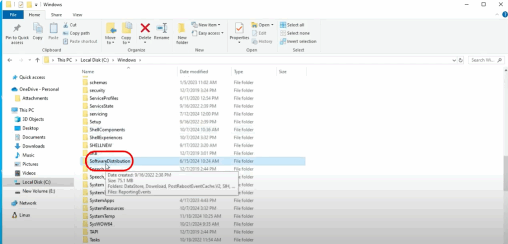Switch to the Home ribbon tab
The width and height of the screenshot is (508, 244).
click(x=34, y=14)
